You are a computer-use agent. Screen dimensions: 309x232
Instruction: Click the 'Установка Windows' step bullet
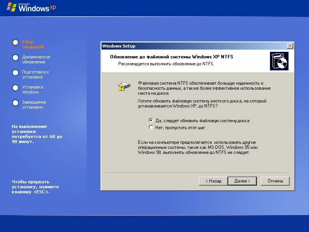[x=15, y=88]
